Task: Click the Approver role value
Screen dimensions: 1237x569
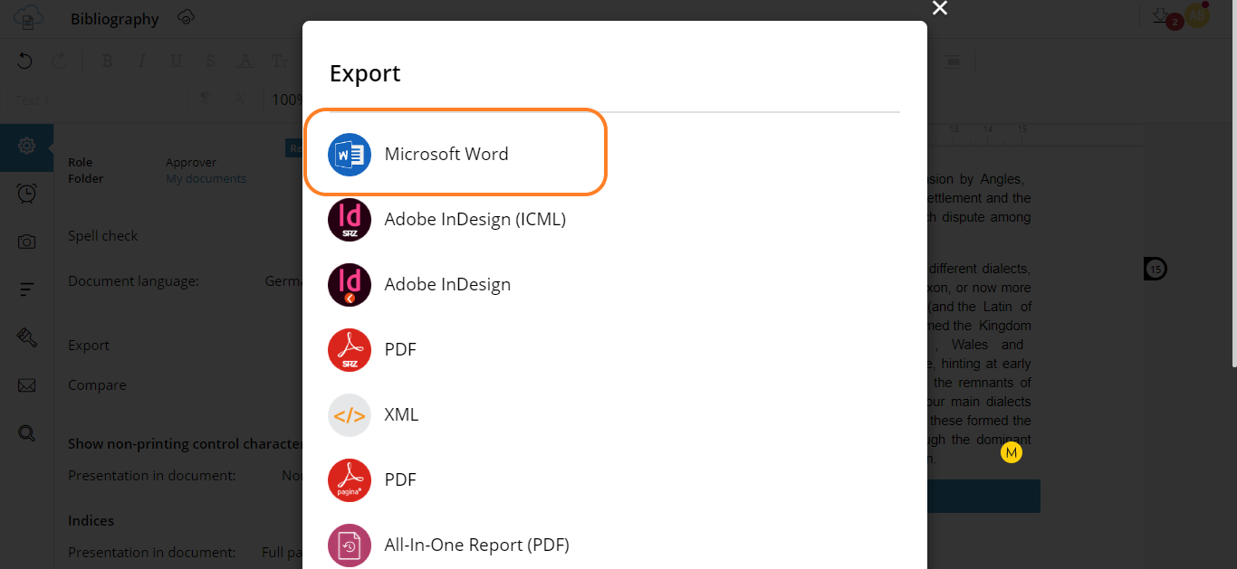Action: pyautogui.click(x=191, y=163)
